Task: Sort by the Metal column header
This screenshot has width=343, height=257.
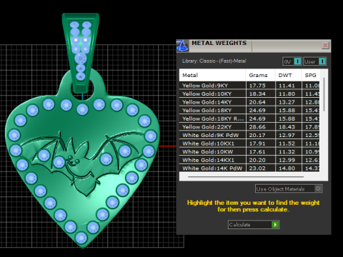Action: (212, 75)
